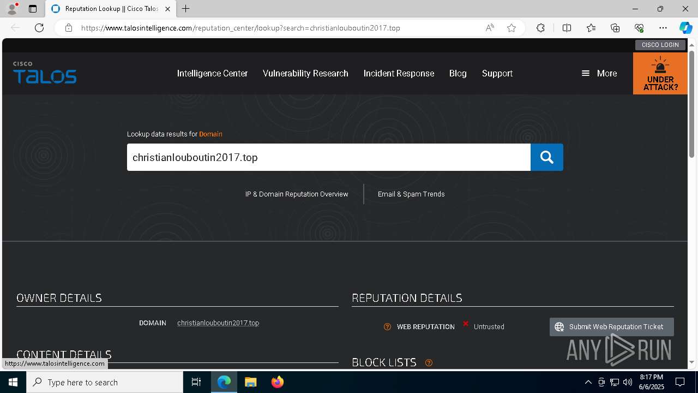Open the Favorites list icon
This screenshot has width=698, height=393.
point(591,28)
